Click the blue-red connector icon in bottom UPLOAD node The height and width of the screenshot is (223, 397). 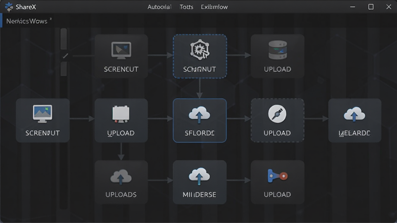coord(278,175)
